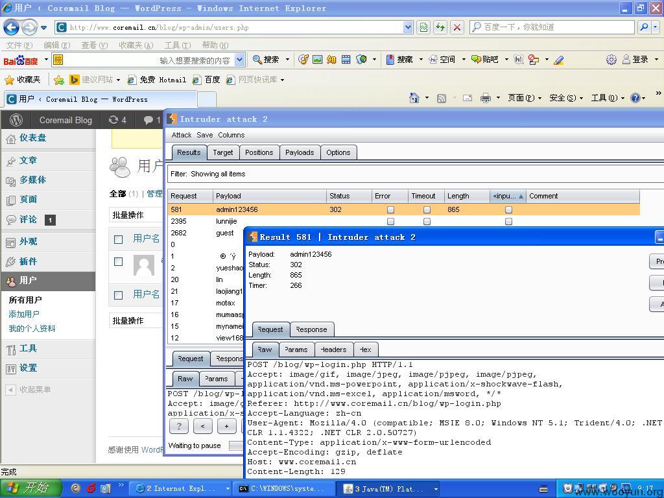
Task: Open the top 批量操作 bulk actions dropdown
Action: [x=136, y=215]
